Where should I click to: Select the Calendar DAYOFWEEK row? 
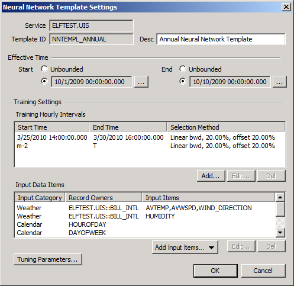click(145, 233)
